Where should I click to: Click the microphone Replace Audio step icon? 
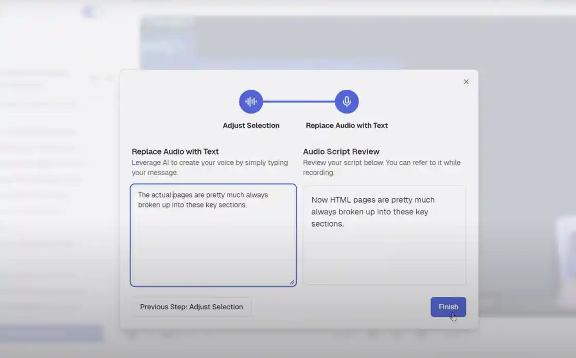point(347,102)
